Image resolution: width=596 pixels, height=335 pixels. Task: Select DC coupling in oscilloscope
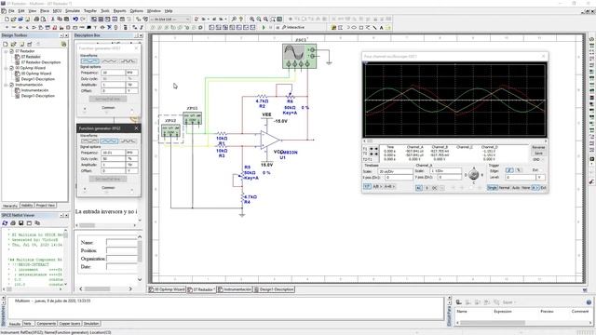tap(434, 188)
